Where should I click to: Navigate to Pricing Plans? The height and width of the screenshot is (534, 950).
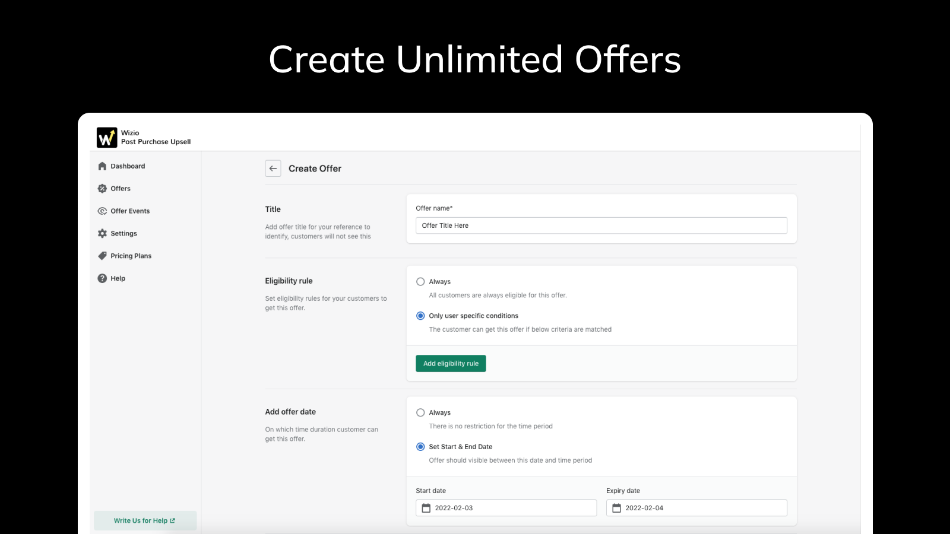tap(131, 256)
